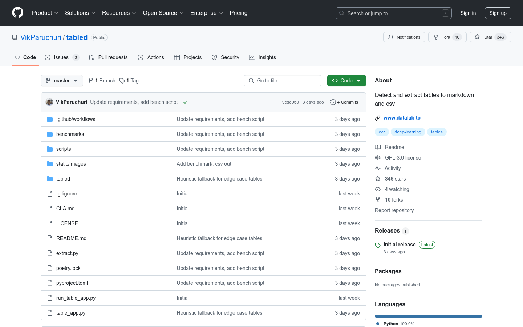Switch to the Insights tab
This screenshot has height=327, width=523.
(x=262, y=57)
